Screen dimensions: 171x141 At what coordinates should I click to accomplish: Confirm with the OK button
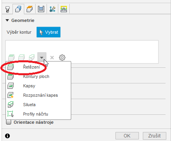click(x=127, y=136)
